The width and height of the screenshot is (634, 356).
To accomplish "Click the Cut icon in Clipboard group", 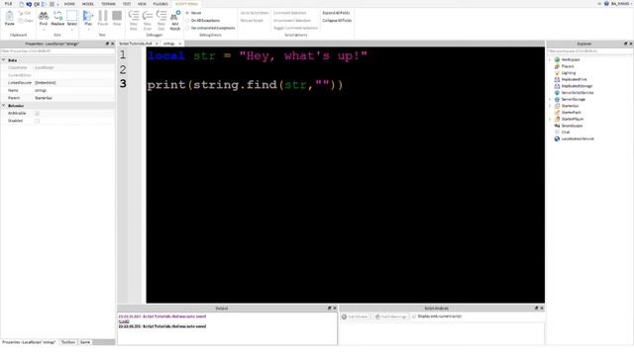I will pos(21,13).
